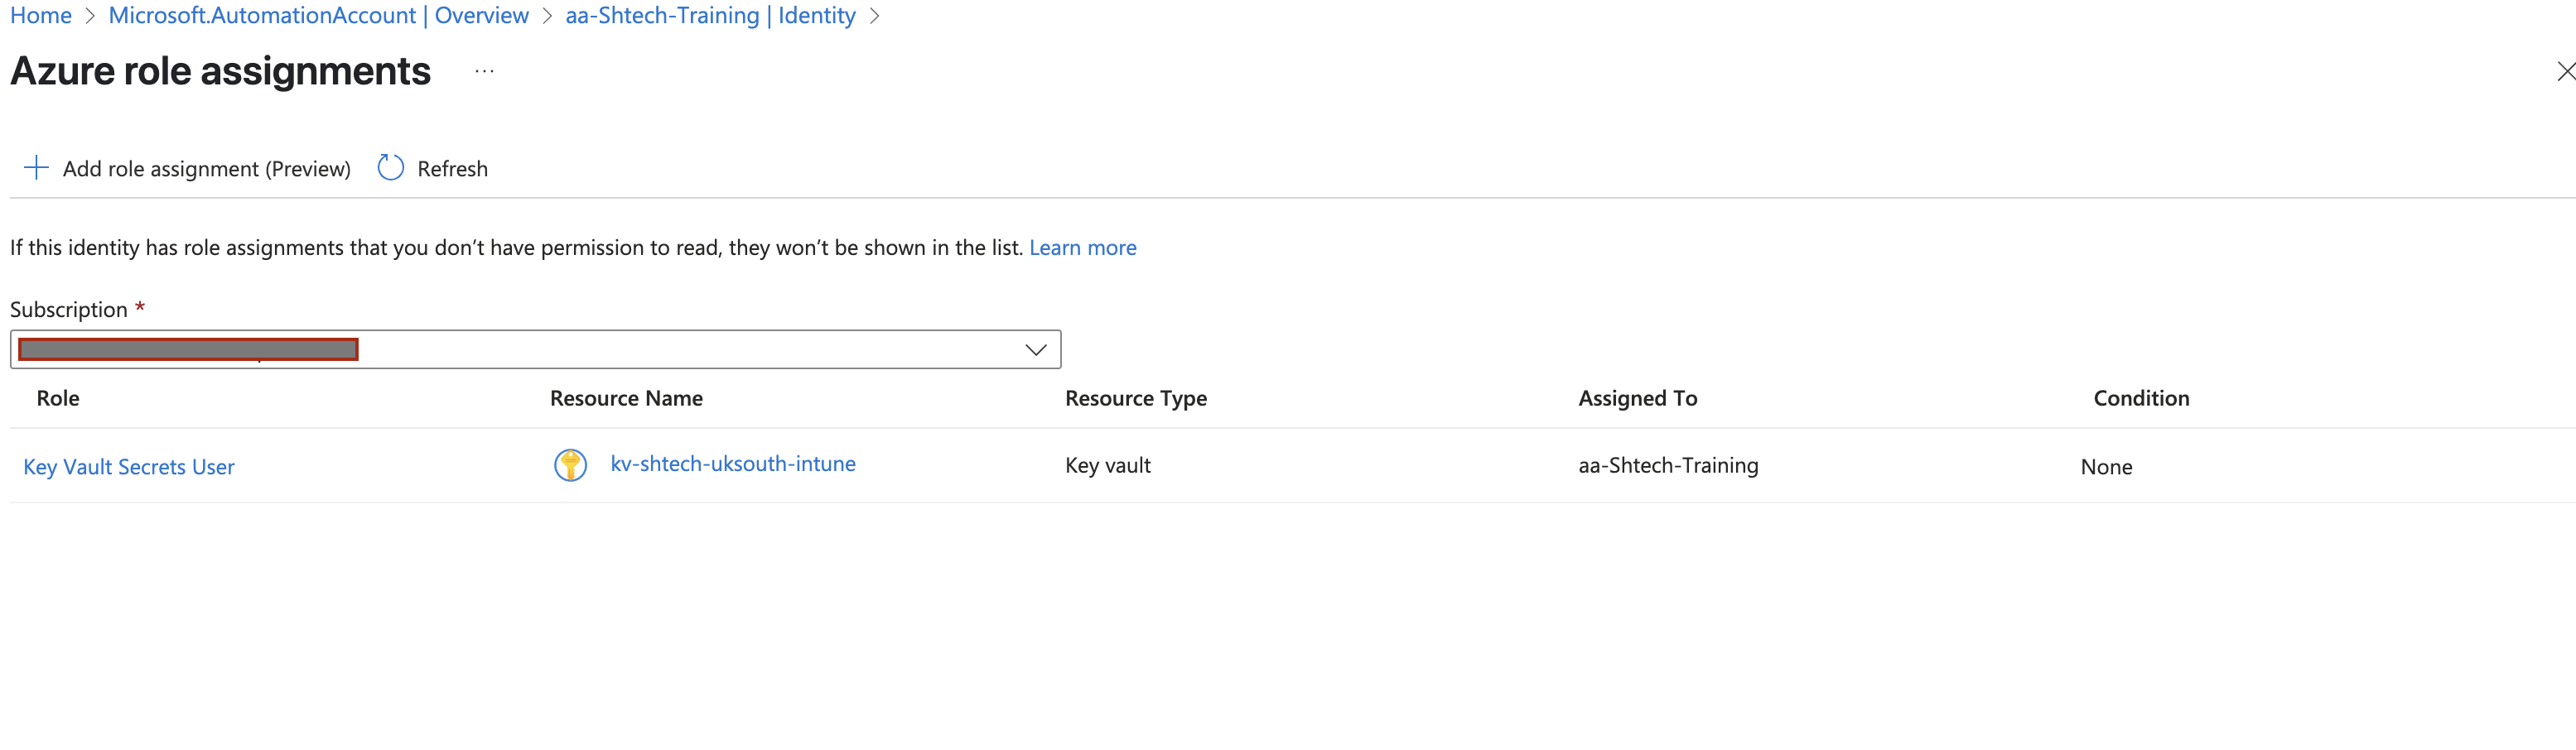Viewport: 2576px width, 750px height.
Task: Open the ellipsis menu next to Azure role assignments
Action: pyautogui.click(x=484, y=71)
